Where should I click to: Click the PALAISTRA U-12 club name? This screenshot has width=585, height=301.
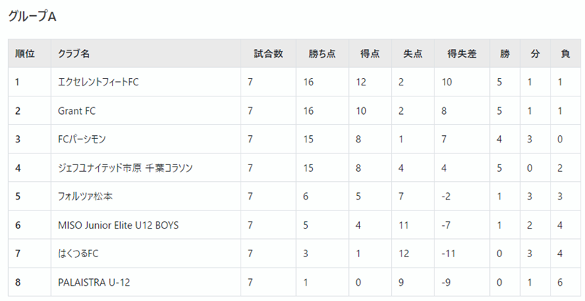[94, 283]
